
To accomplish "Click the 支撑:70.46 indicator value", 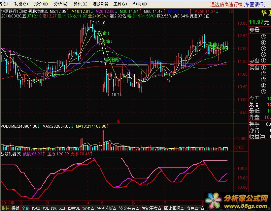I will (x=80, y=154).
